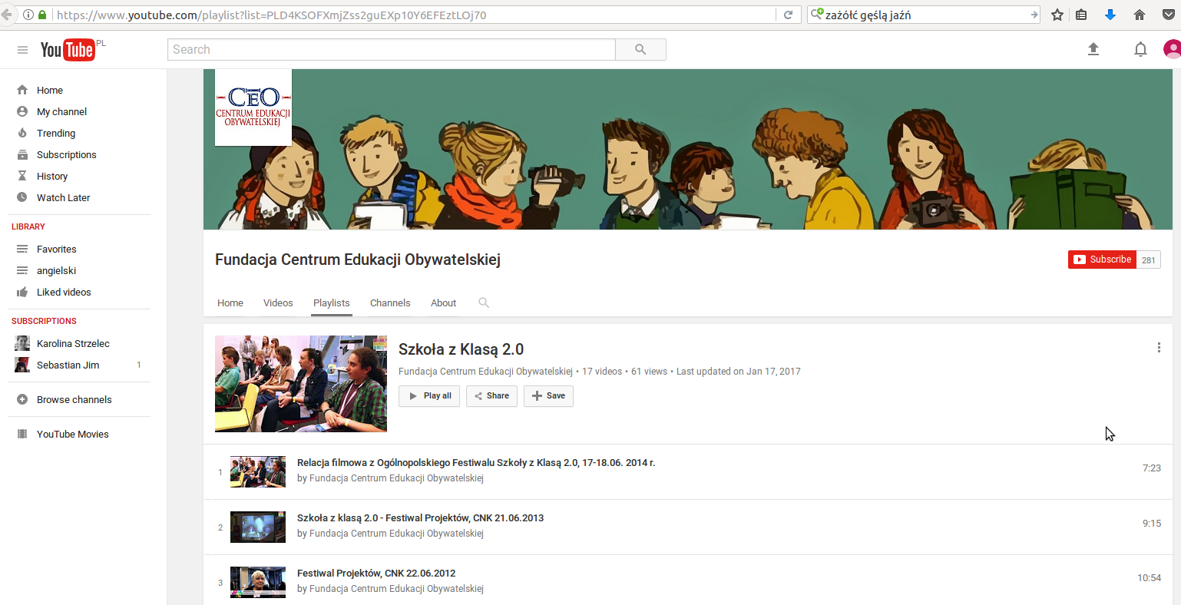Reload the page with the refresh icon

(x=788, y=15)
